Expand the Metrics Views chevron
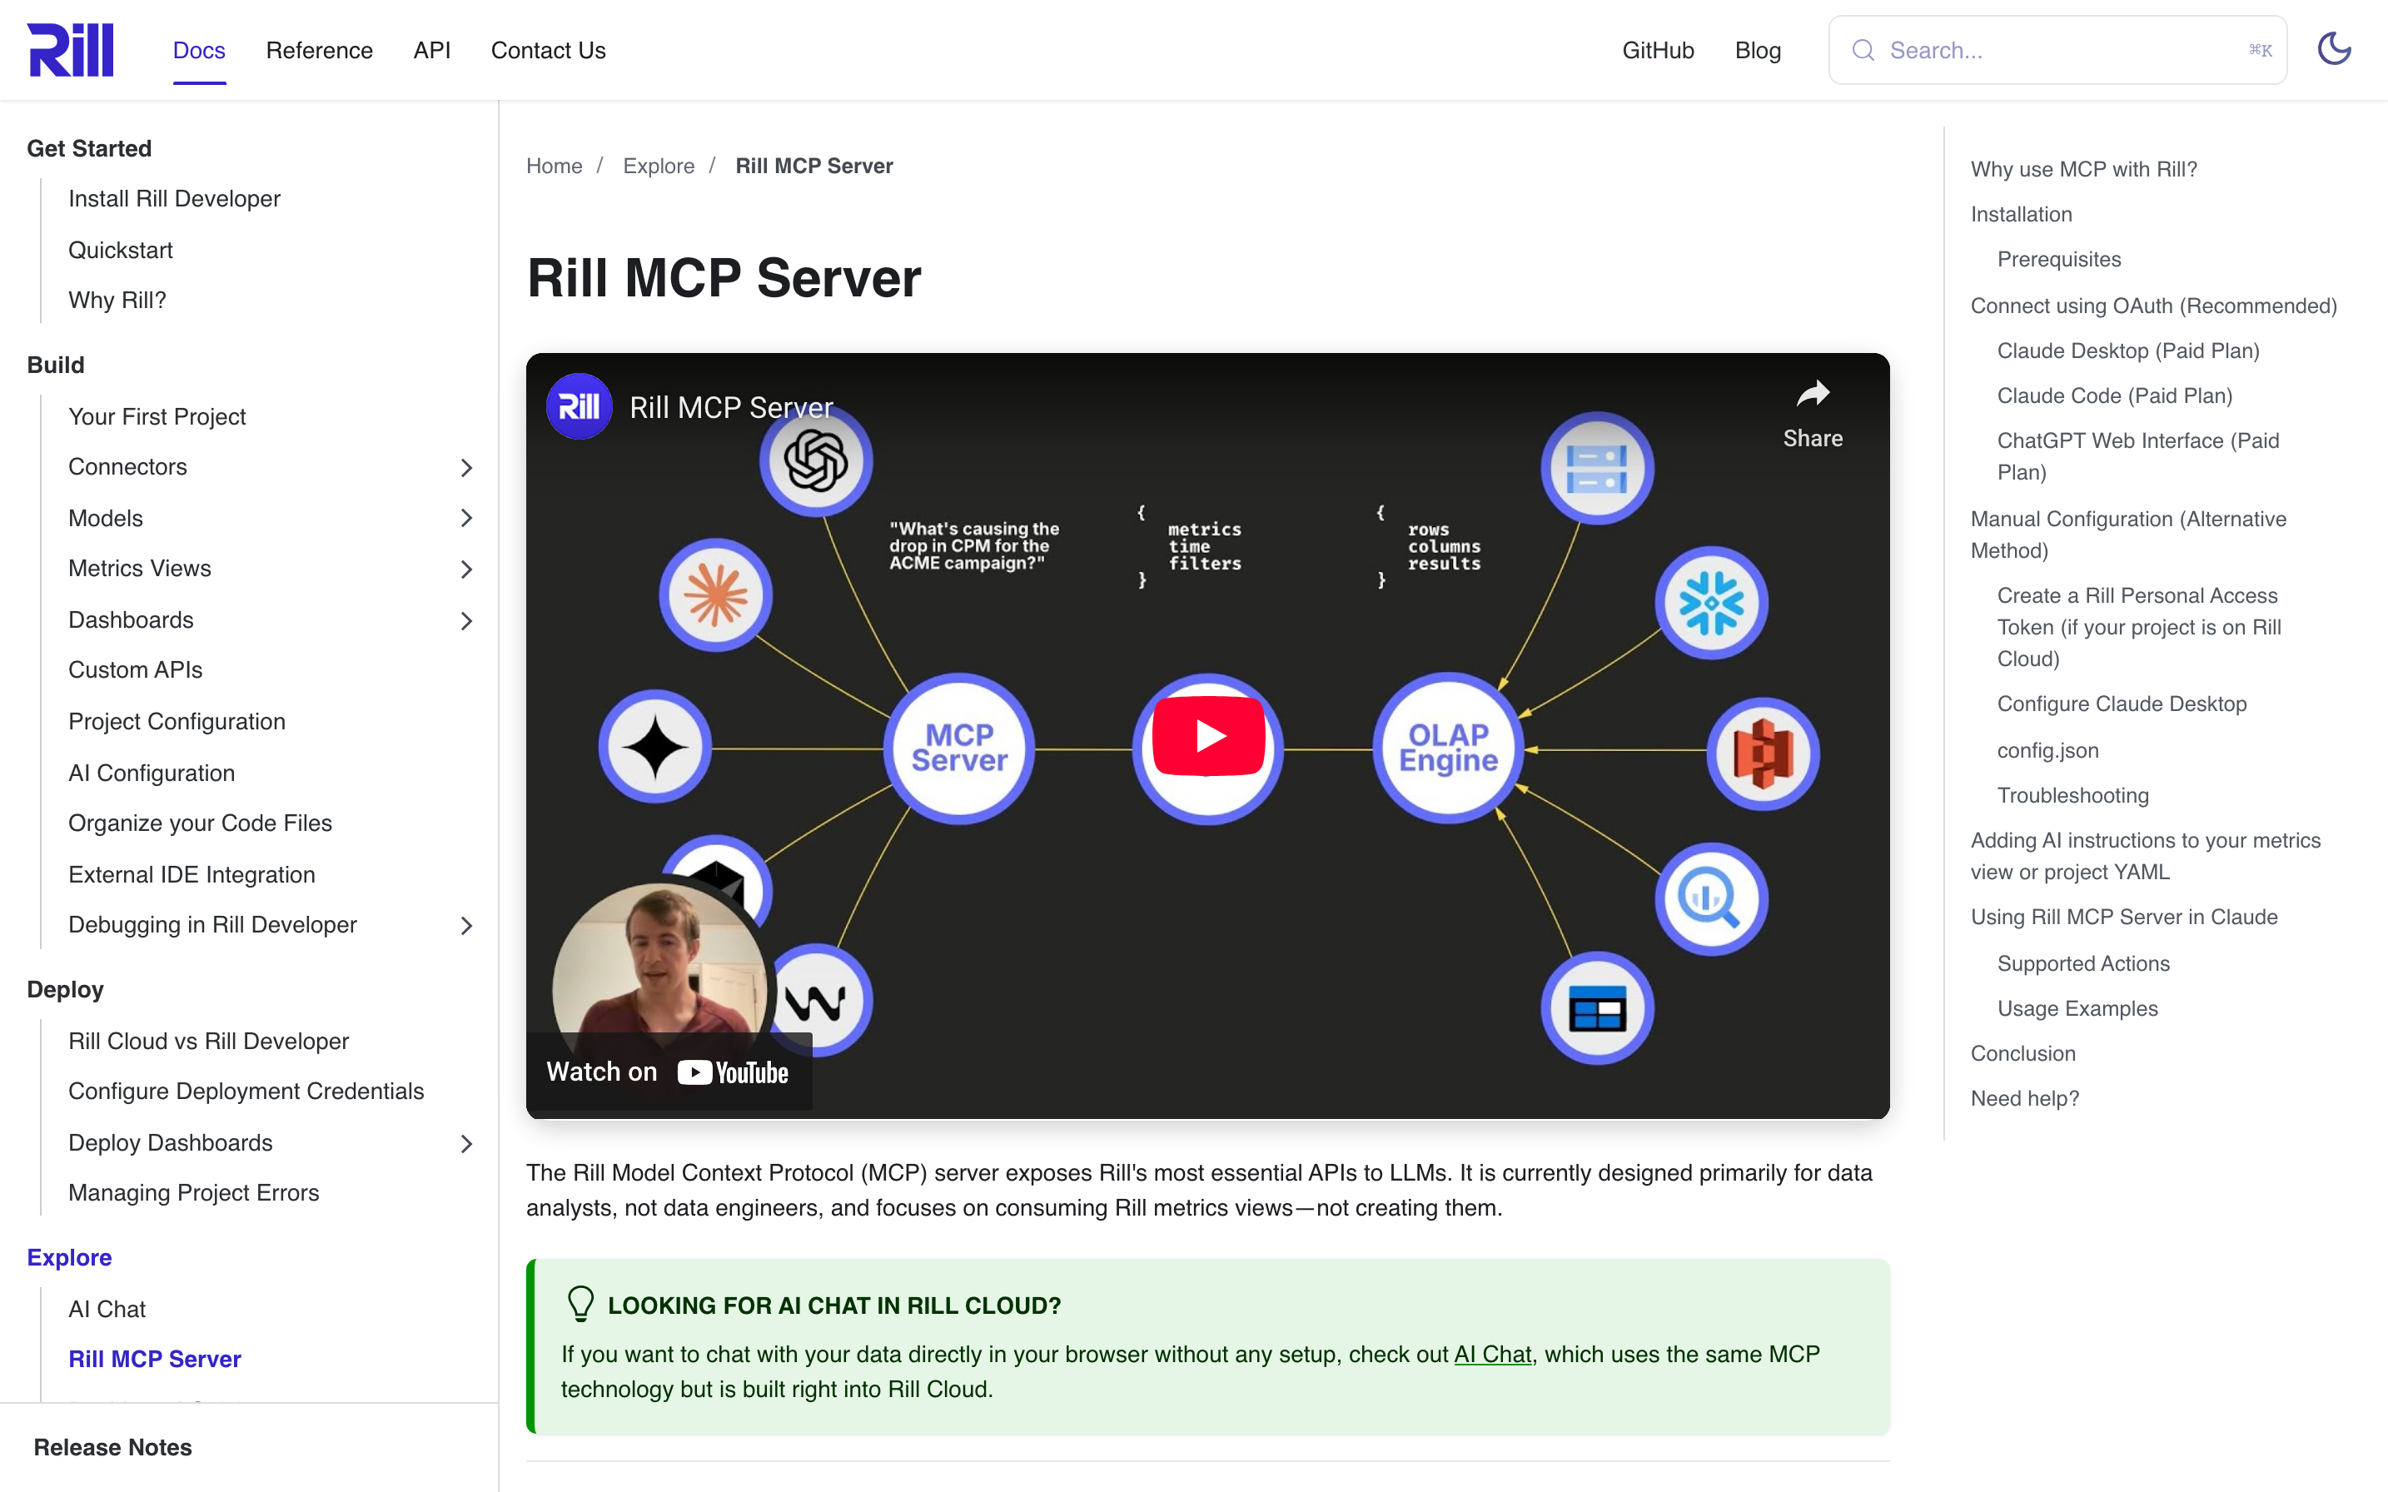Image resolution: width=2388 pixels, height=1492 pixels. [x=467, y=569]
